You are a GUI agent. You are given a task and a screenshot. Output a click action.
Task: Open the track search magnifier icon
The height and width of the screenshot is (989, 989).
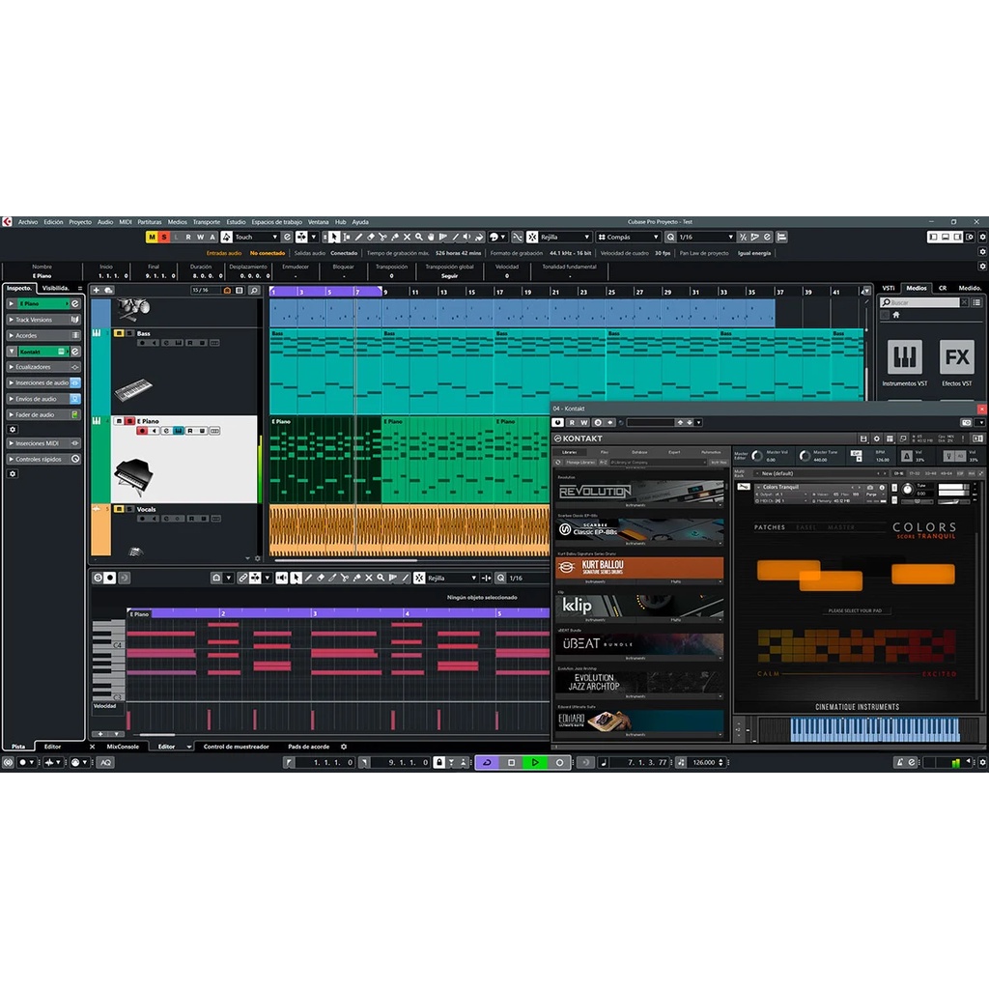(254, 290)
